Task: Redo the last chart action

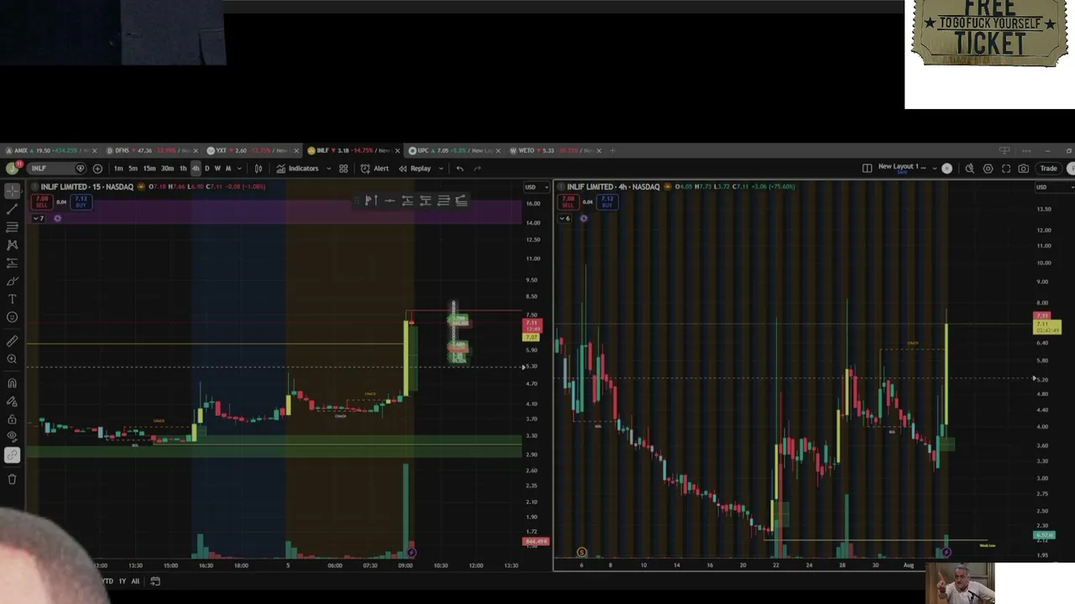Action: pyautogui.click(x=477, y=169)
